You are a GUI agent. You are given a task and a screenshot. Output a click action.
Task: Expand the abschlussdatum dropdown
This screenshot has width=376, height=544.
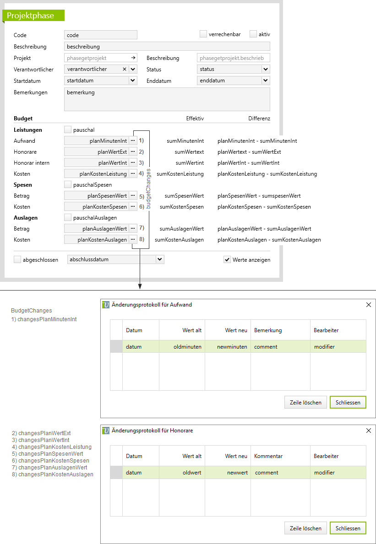click(x=160, y=259)
